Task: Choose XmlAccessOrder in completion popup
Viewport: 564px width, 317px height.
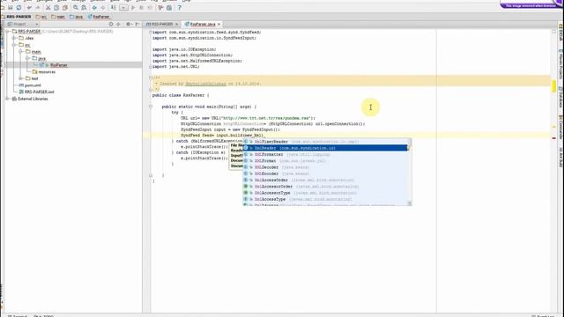Action: (x=325, y=180)
